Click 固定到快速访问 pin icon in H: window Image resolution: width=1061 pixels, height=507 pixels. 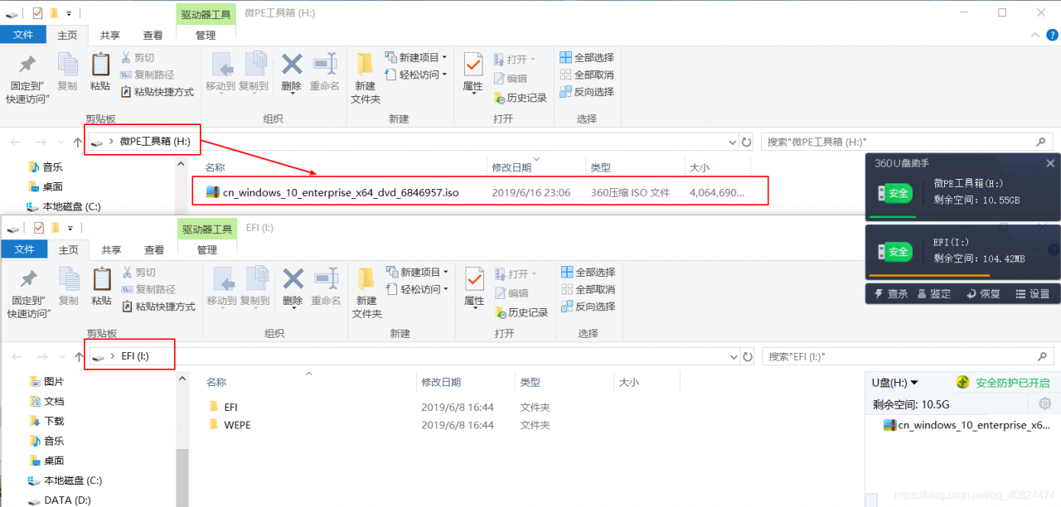point(27,65)
